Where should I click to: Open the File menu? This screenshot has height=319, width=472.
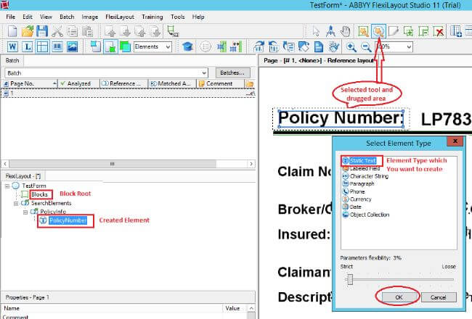[x=11, y=17]
